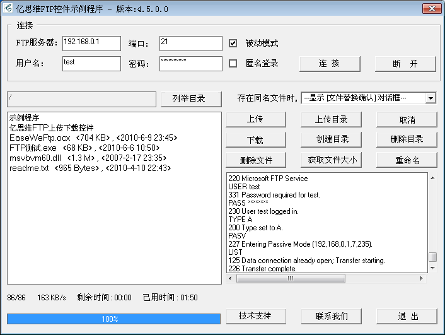
Task: Focus the 密码 password field
Action: coord(191,64)
